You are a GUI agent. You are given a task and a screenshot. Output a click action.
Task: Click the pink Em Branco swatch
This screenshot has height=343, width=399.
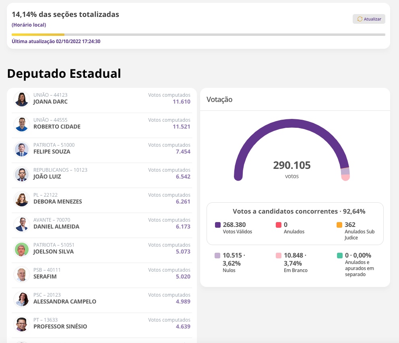tap(279, 256)
